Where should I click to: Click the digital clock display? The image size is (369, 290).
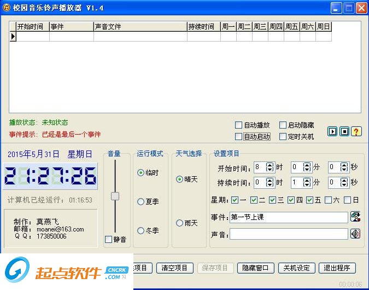pyautogui.click(x=50, y=176)
